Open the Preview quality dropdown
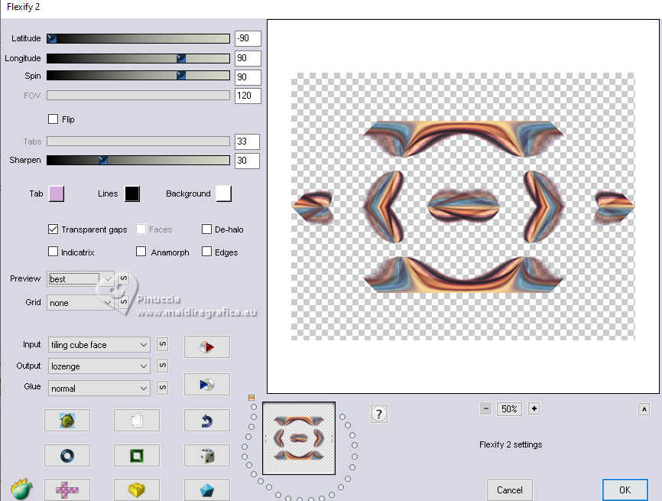Screen dimensions: 662x501 (x=80, y=279)
